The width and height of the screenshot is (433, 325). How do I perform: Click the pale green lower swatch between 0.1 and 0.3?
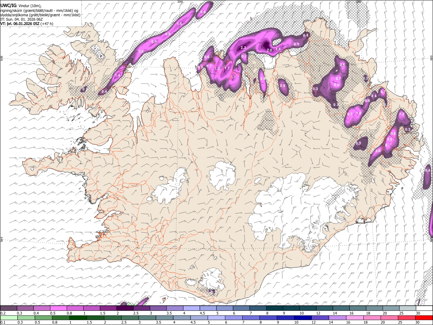click(9, 318)
